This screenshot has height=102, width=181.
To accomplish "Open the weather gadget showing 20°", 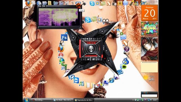I will [149, 78].
